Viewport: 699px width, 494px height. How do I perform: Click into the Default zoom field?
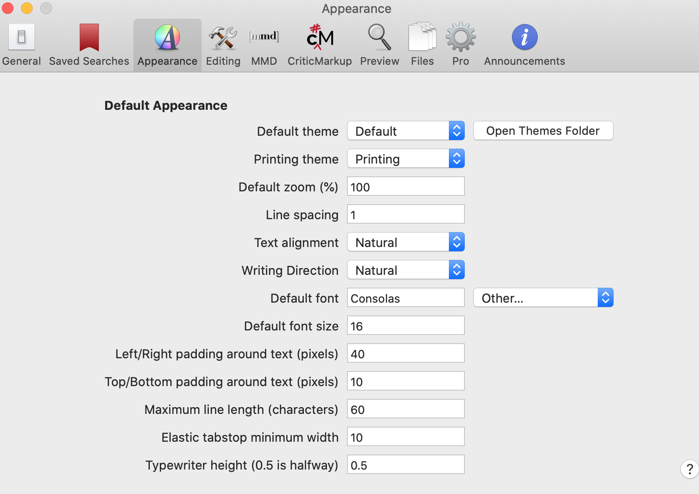coord(406,187)
